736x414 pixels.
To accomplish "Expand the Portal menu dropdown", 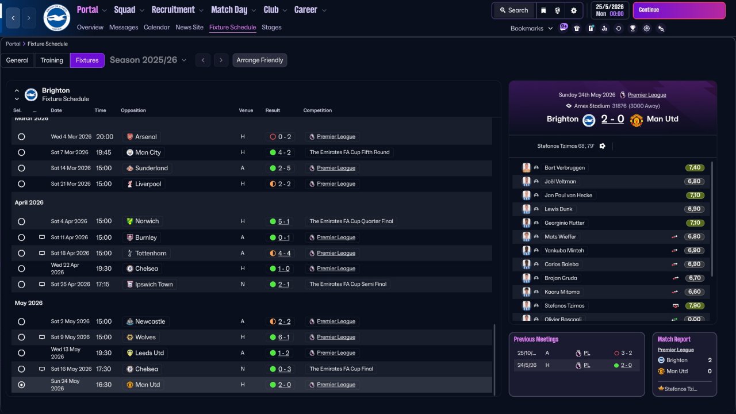I will (x=104, y=10).
